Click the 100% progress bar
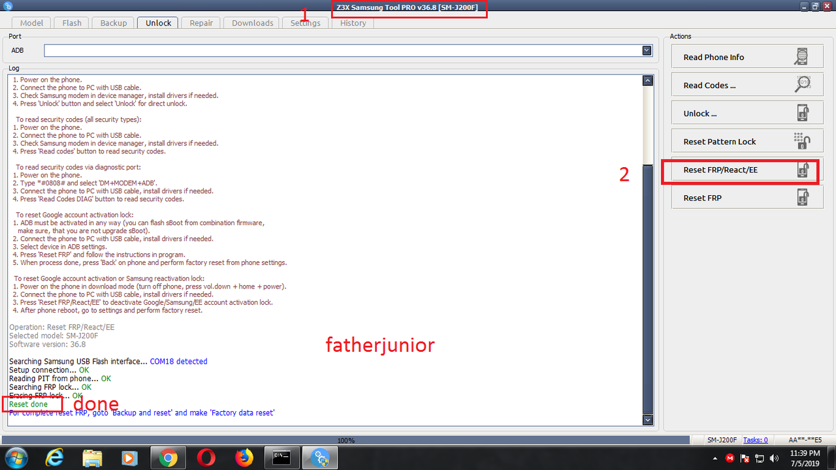This screenshot has width=836, height=470. (x=346, y=440)
